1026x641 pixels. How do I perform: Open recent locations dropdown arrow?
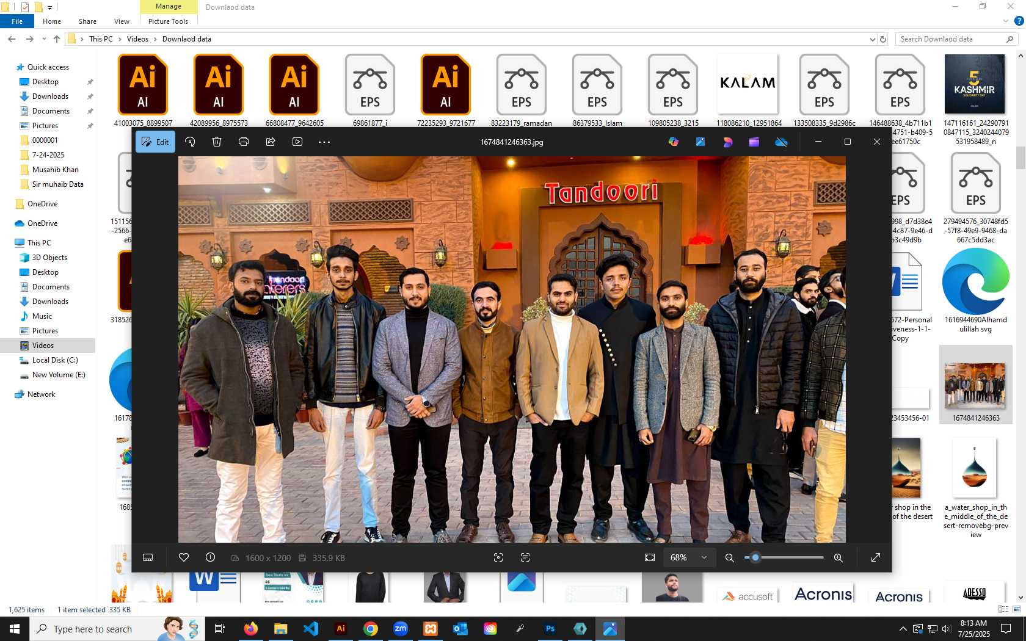(x=44, y=39)
